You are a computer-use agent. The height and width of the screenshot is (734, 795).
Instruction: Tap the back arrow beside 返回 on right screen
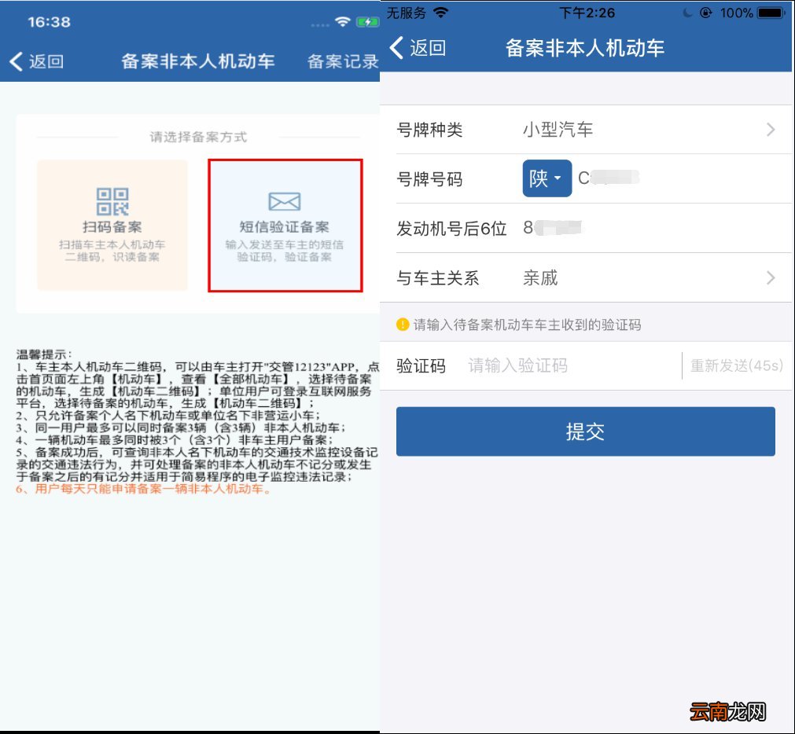396,48
